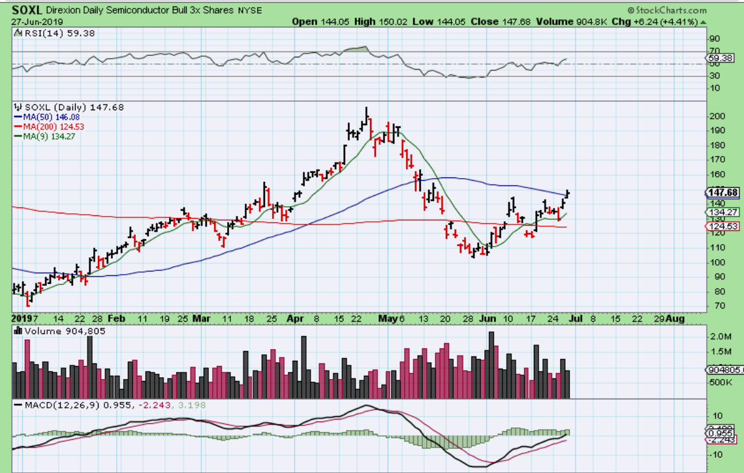This screenshot has width=744, height=473.
Task: Click the 904805 volume axis tag
Action: pos(724,370)
